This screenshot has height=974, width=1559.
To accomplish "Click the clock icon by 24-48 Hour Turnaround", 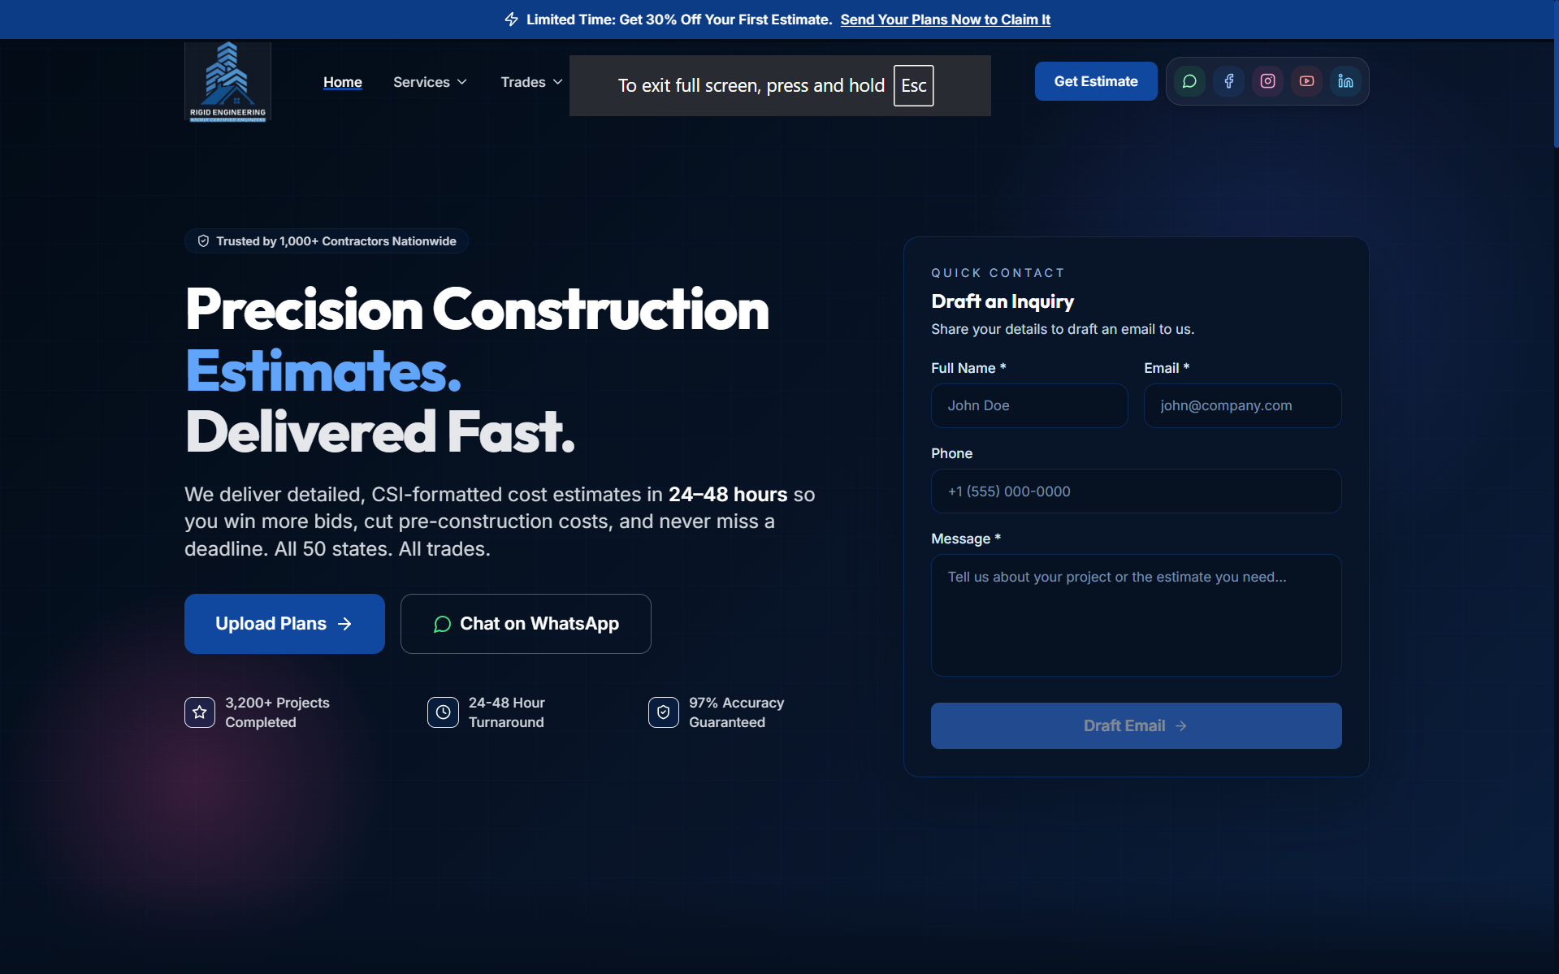I will [x=443, y=712].
